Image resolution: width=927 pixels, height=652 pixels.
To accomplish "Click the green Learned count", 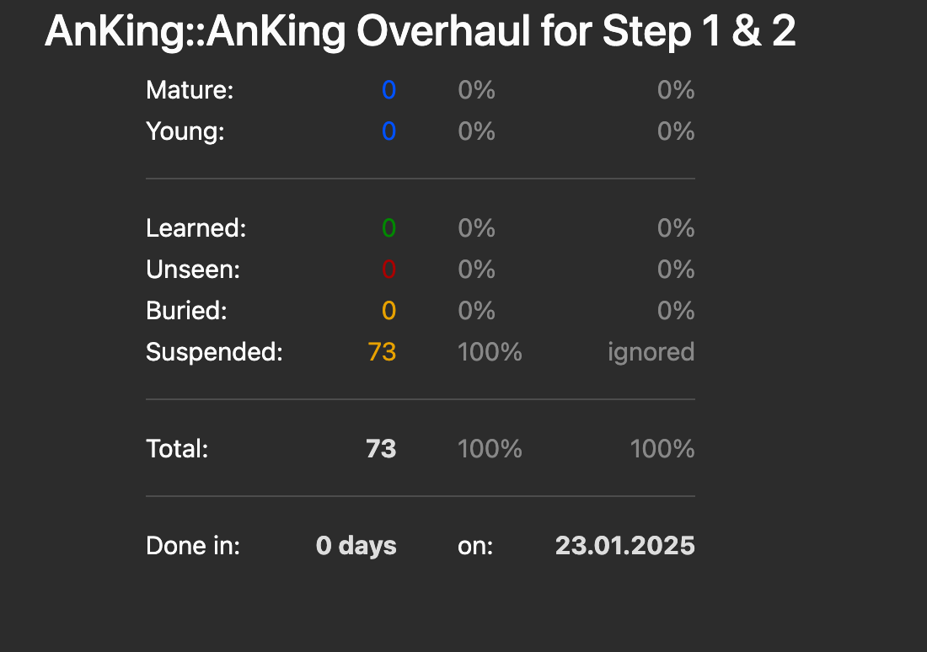I will (388, 228).
